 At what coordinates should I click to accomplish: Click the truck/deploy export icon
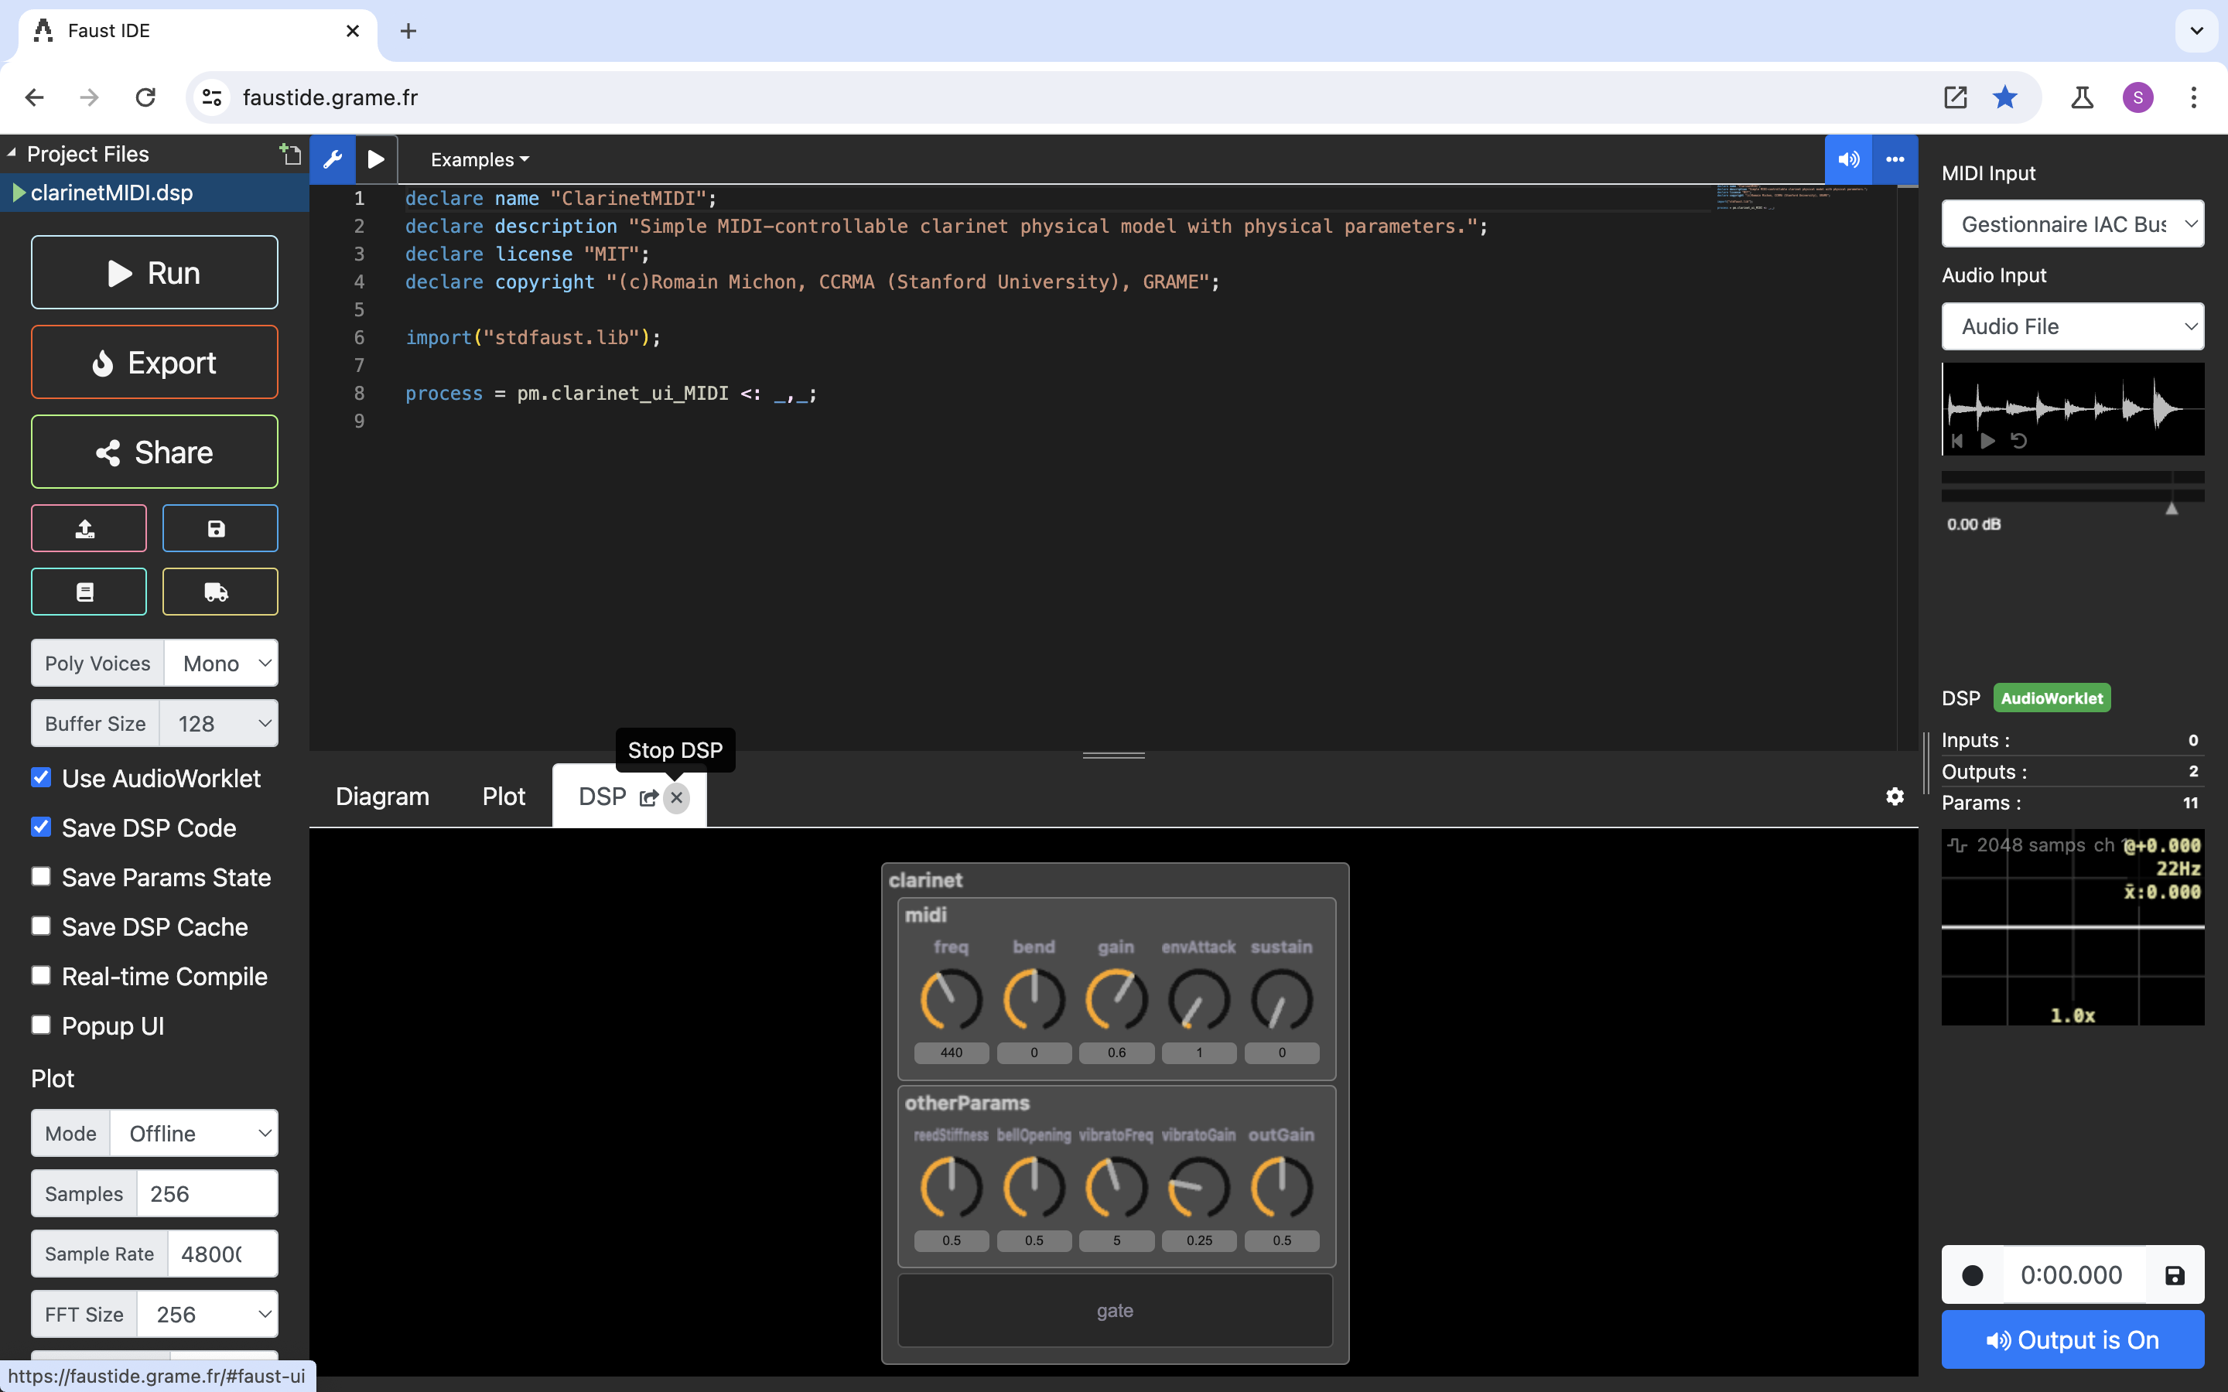click(218, 590)
